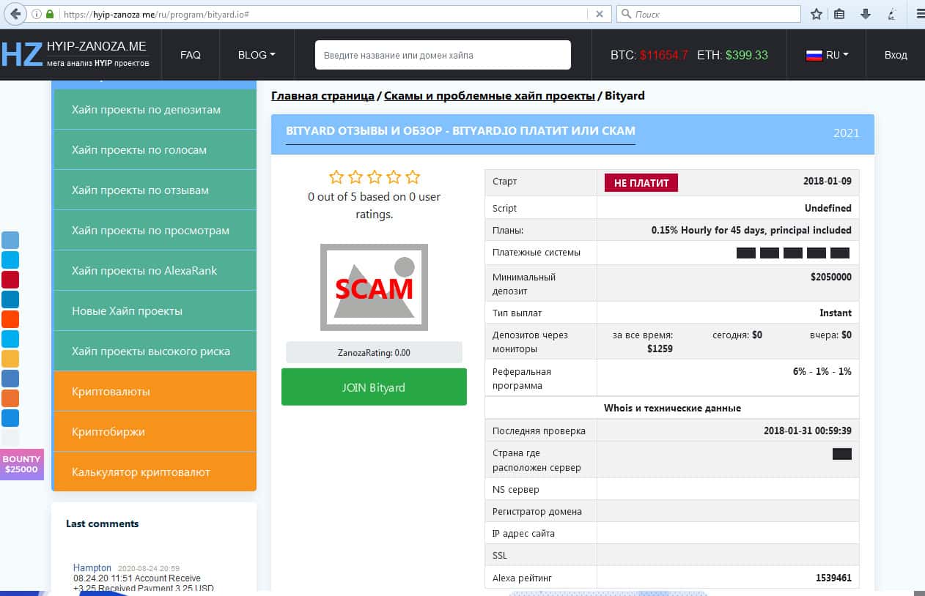Open the bookmarks list icon
The width and height of the screenshot is (925, 596).
point(840,14)
